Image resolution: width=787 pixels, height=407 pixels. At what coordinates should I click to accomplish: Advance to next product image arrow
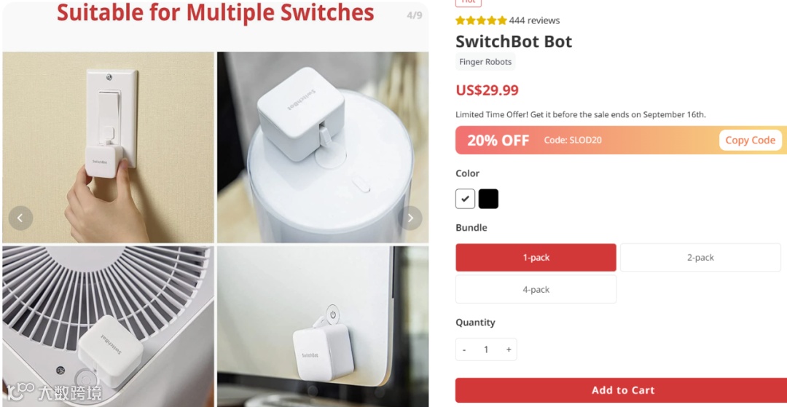pyautogui.click(x=410, y=218)
